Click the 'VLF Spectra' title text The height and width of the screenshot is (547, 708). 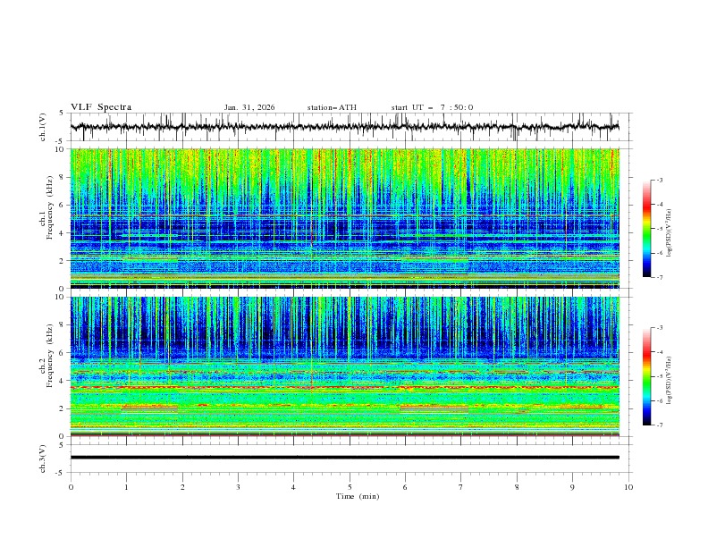(x=101, y=107)
